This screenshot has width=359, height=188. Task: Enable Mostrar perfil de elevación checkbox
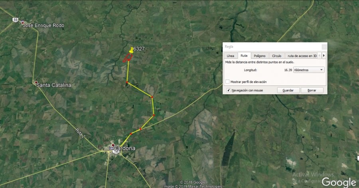coord(227,81)
